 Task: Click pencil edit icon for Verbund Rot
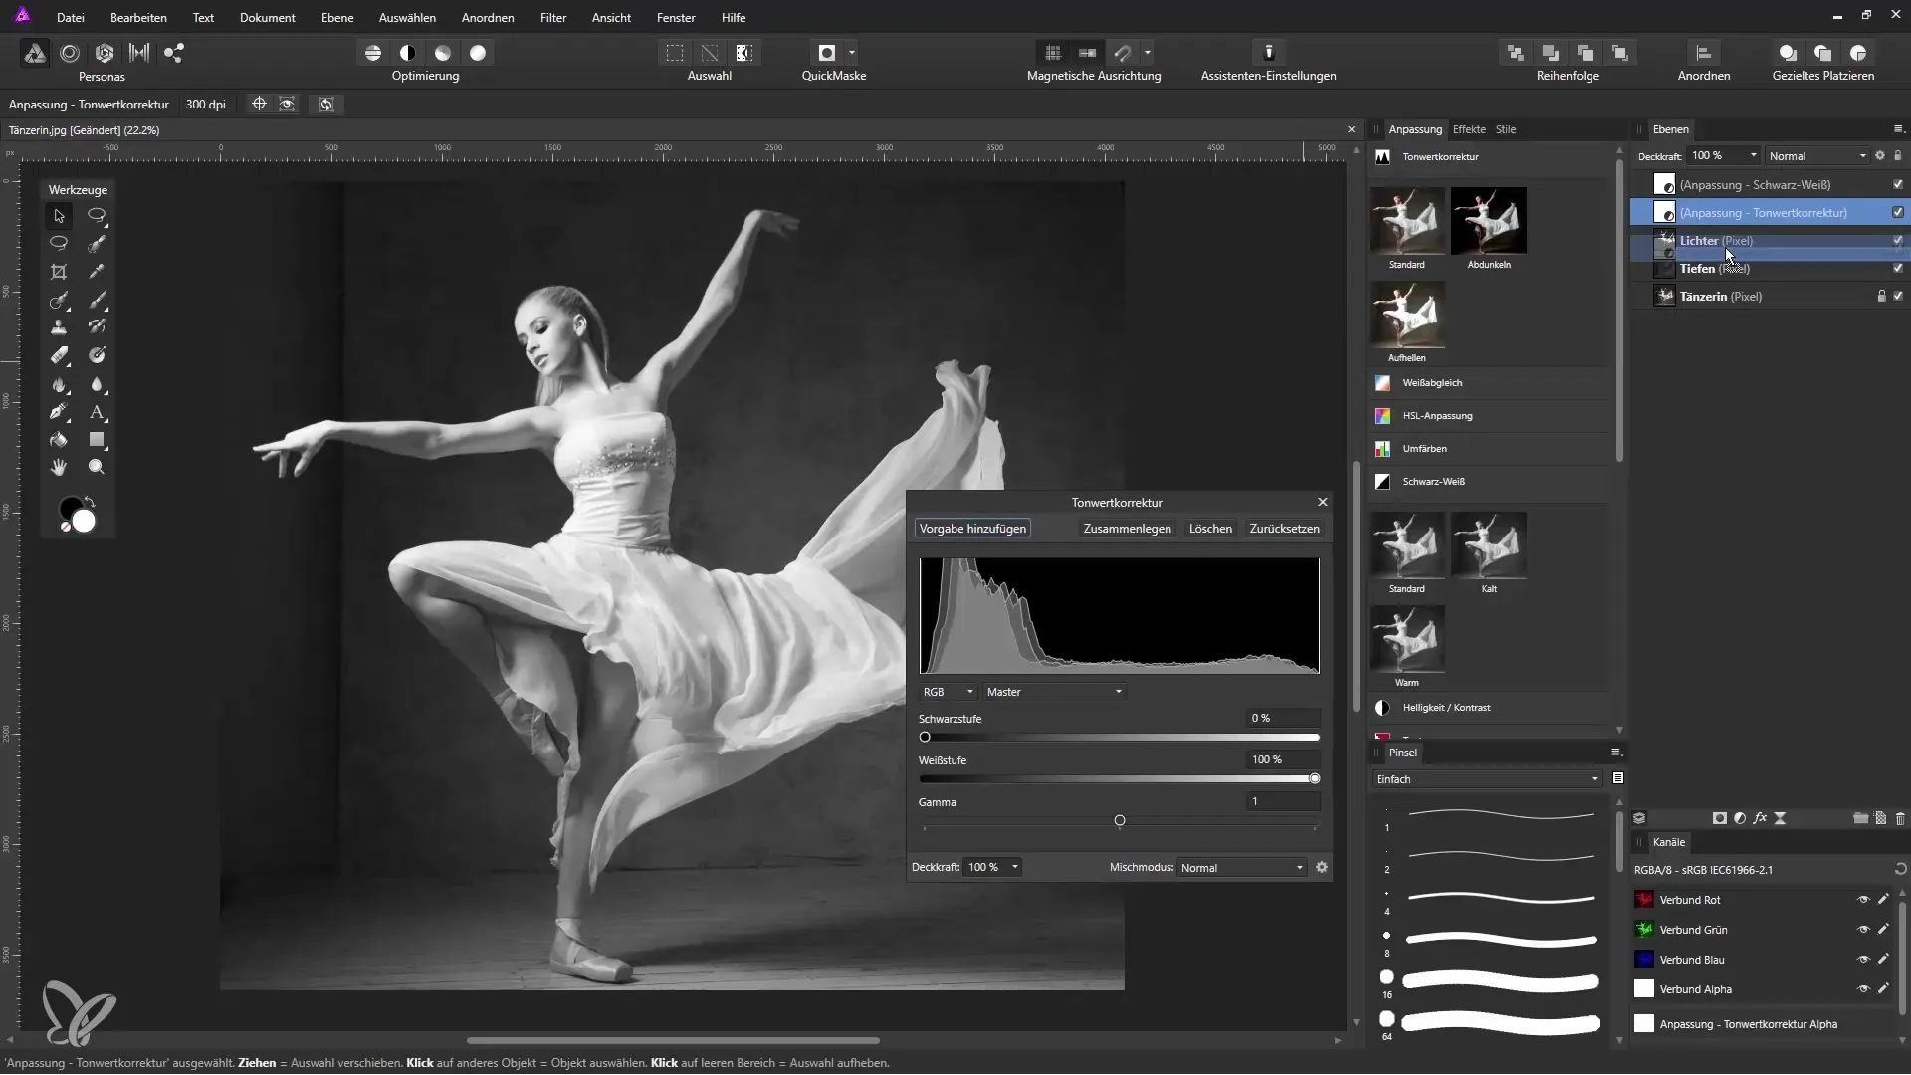(1883, 900)
